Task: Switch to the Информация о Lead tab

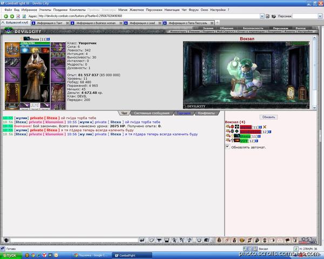Action: 143,23
